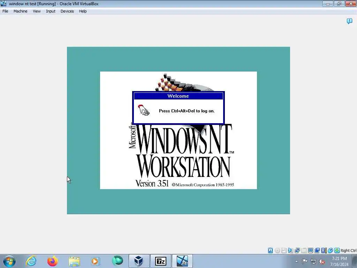Click the Windows NT Workstation logo image
The image size is (357, 268).
[x=178, y=131]
